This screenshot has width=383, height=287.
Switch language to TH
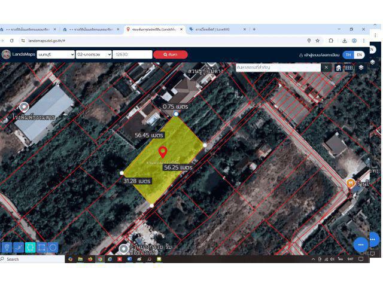pyautogui.click(x=348, y=54)
